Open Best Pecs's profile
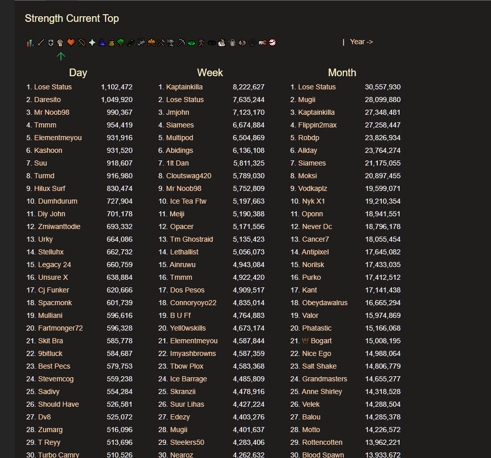Image resolution: width=491 pixels, height=458 pixels. (x=54, y=366)
